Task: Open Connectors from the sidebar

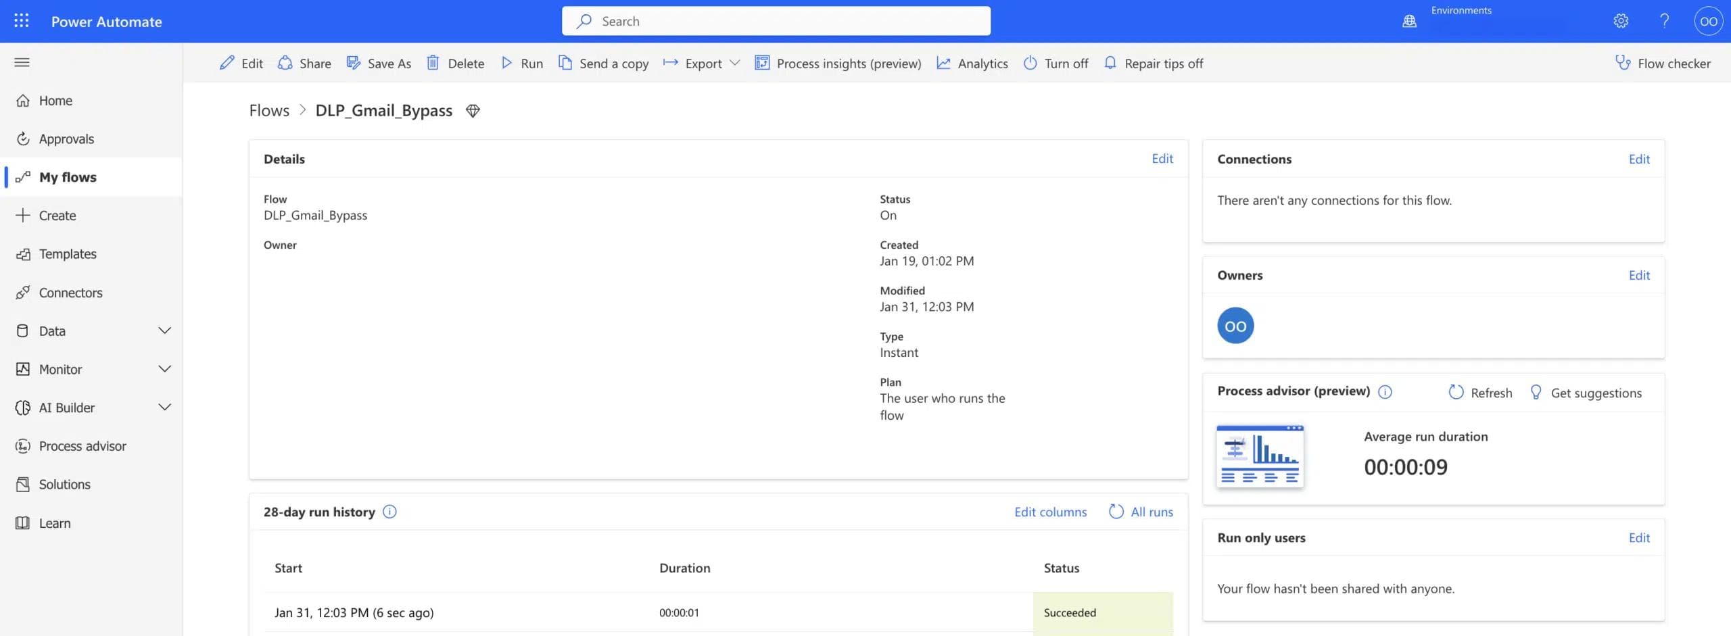Action: 70,293
